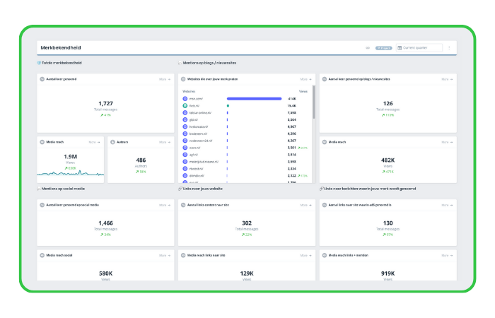Select the msn.com/ website row
Viewport: 495px width, 318px height.
[245, 99]
